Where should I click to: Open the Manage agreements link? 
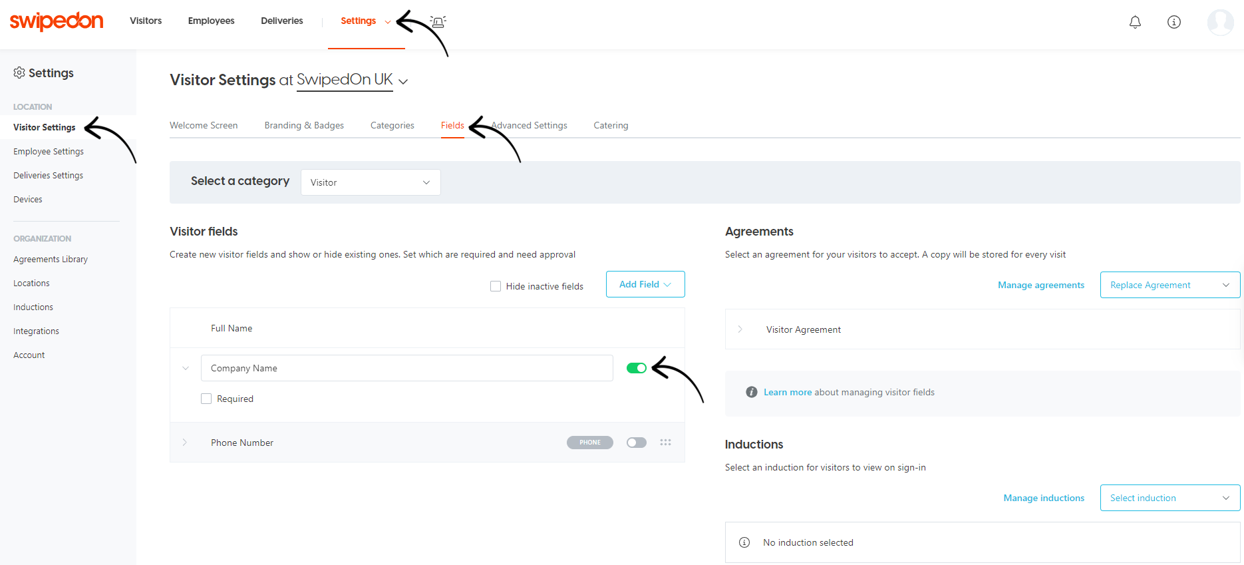1040,285
